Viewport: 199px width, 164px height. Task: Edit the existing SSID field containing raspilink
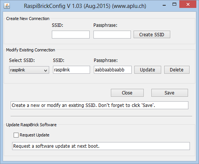click(72, 70)
